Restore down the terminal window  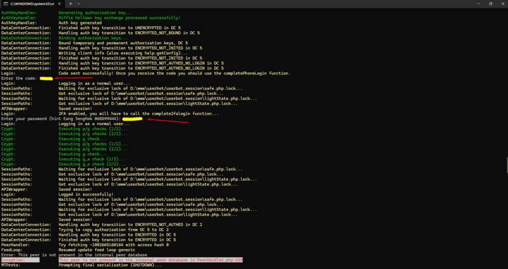pos(490,3)
